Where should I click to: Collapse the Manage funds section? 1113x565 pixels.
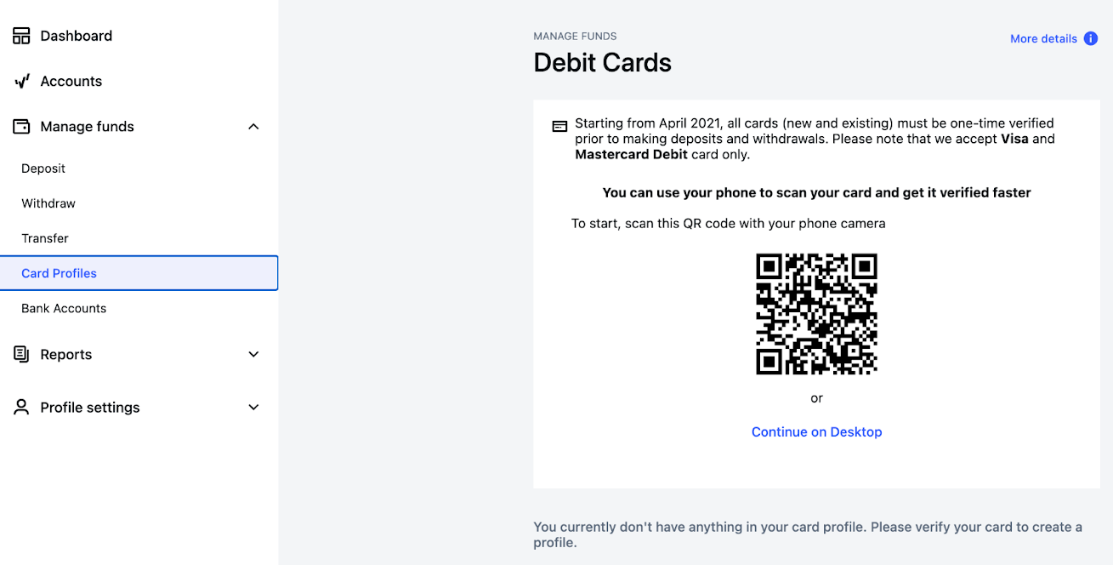(x=253, y=127)
